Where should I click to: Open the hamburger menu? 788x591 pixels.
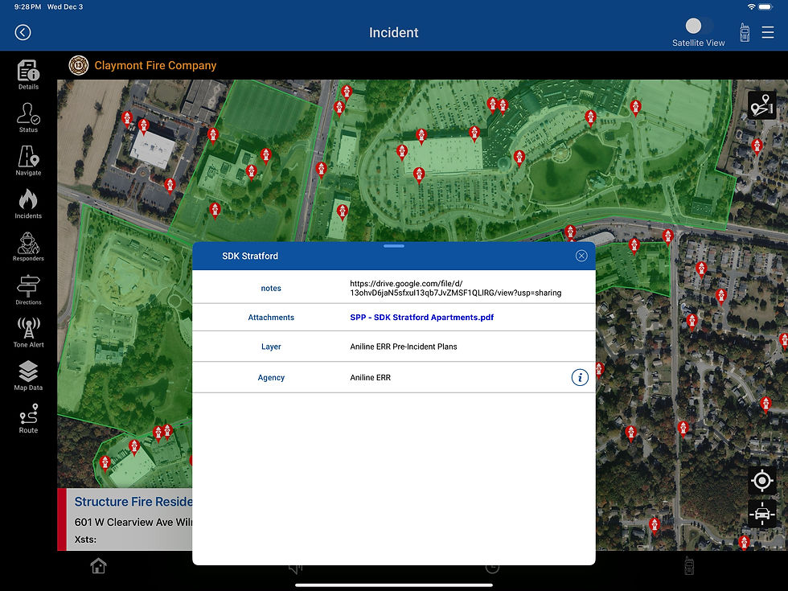click(767, 33)
